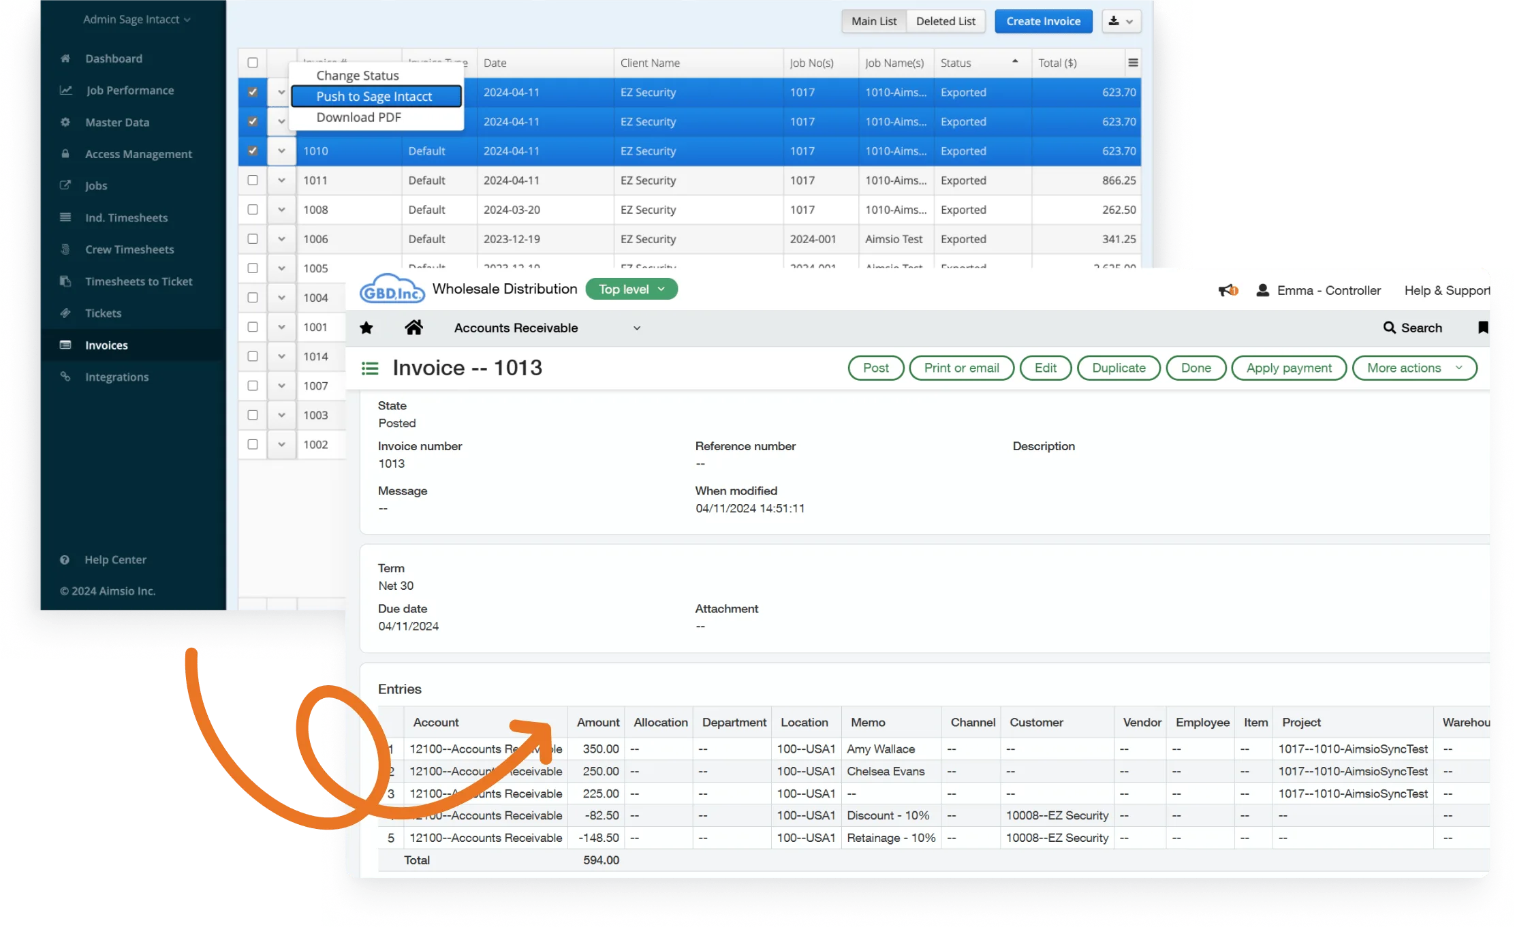Expand the row chevron for invoice 1006

(281, 238)
